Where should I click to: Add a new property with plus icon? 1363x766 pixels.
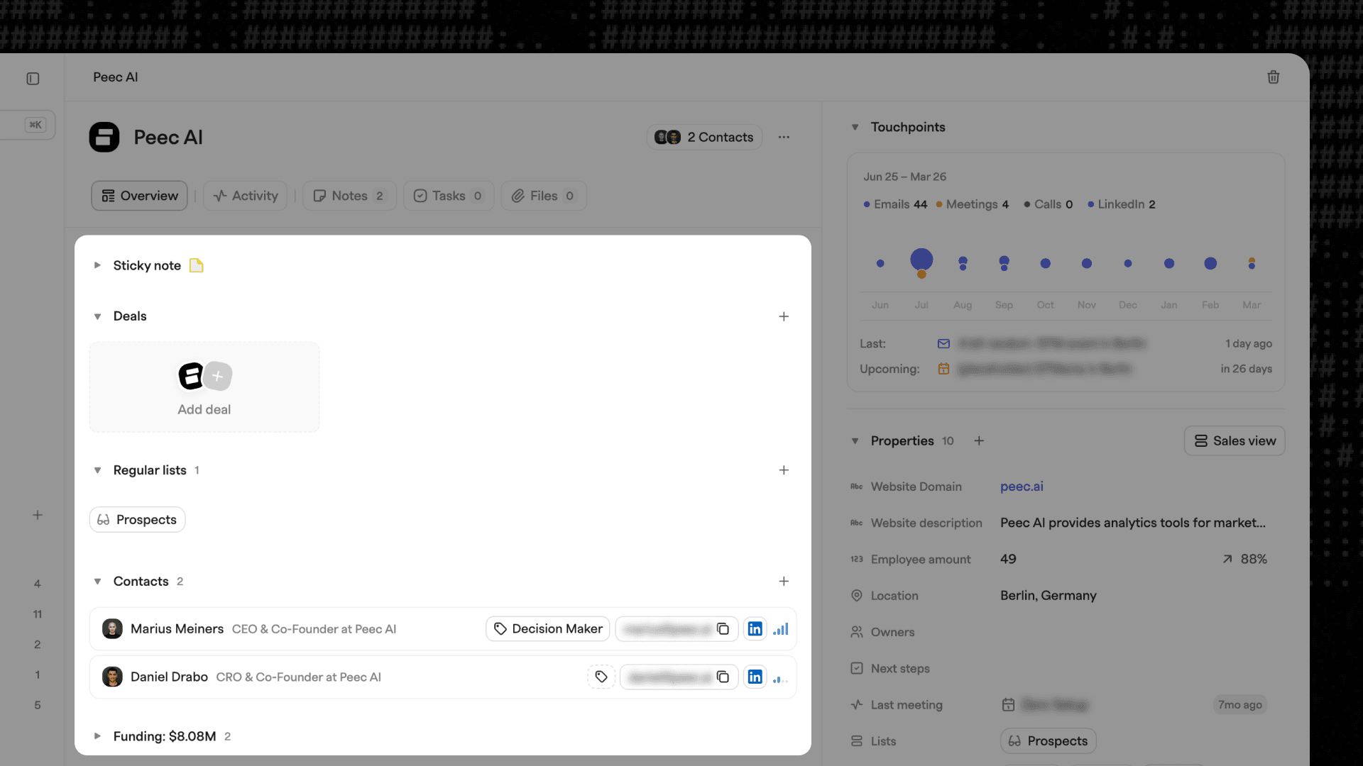coord(979,441)
